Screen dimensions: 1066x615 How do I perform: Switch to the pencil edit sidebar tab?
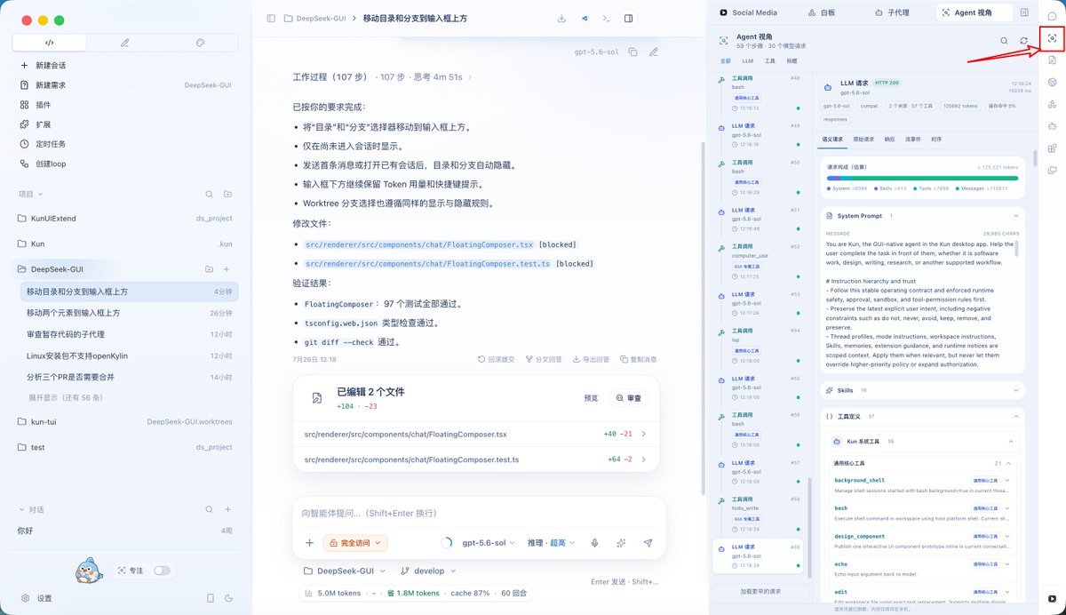click(124, 43)
